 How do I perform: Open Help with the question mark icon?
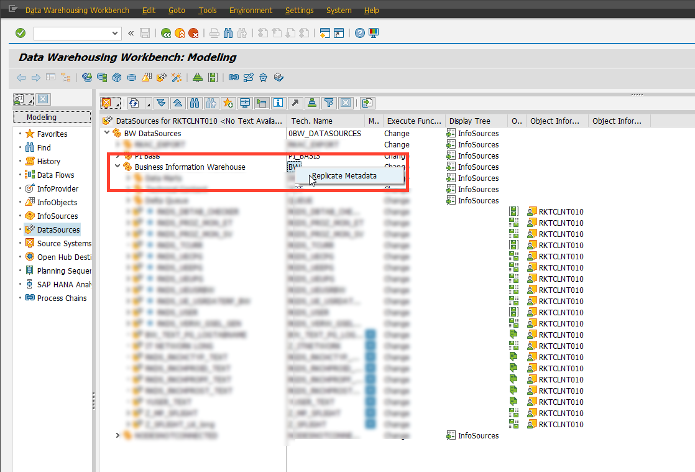(x=359, y=33)
